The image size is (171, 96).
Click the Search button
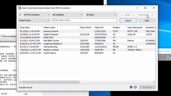click(128, 21)
